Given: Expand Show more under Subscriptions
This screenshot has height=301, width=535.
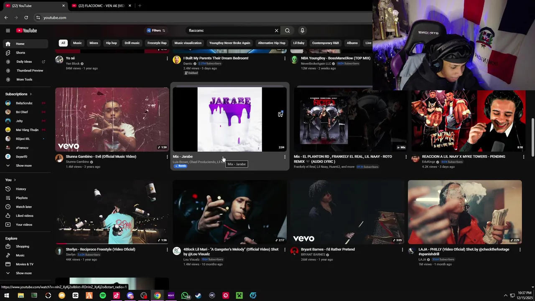Looking at the screenshot, I should (25, 166).
